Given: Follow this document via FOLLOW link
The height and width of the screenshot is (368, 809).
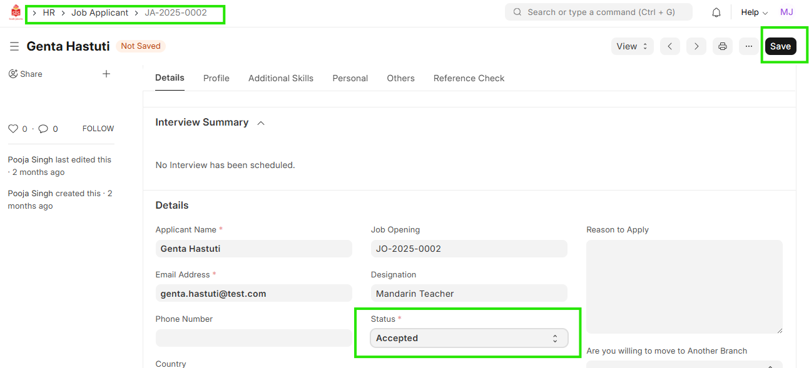Looking at the screenshot, I should (x=98, y=129).
